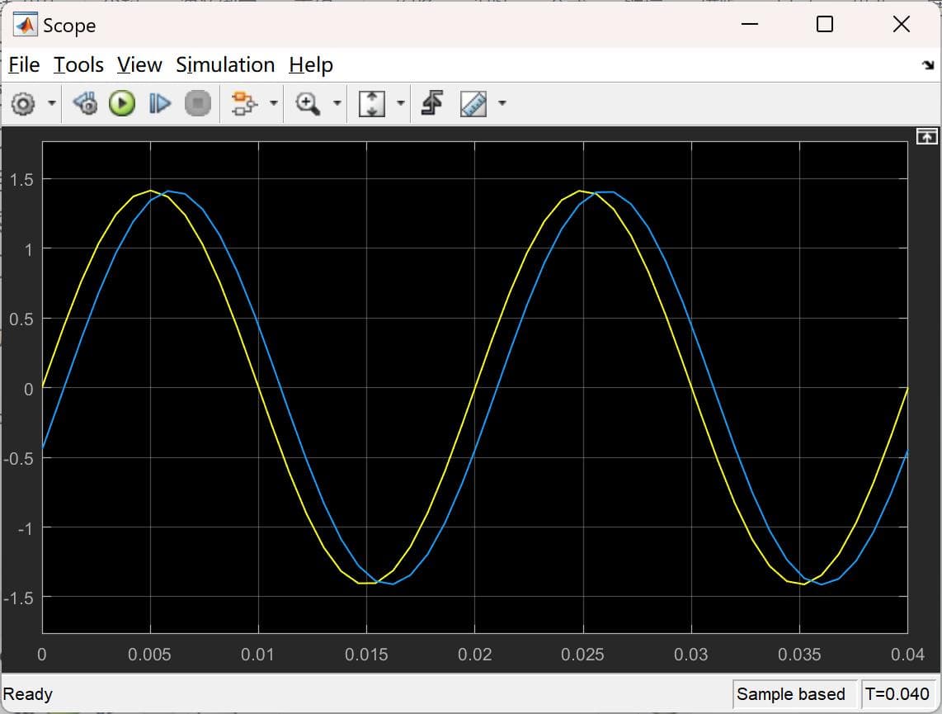Maximize the Scope window
This screenshot has height=714, width=942.
825,25
